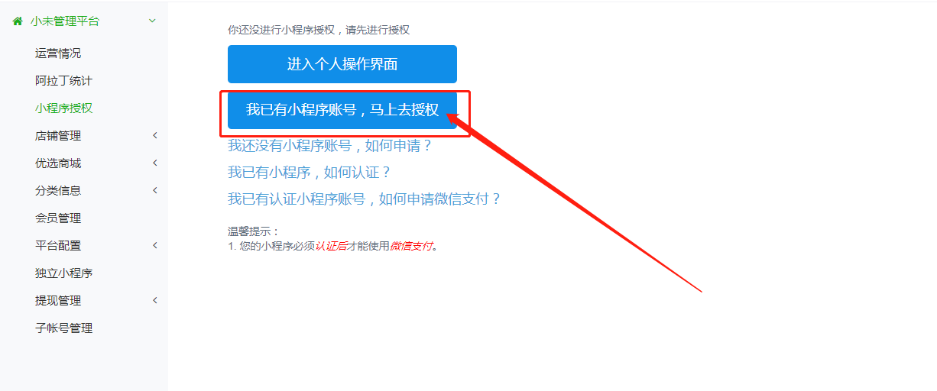
Task: Expand the 平台配置 submenu arrow
Action: pos(154,246)
